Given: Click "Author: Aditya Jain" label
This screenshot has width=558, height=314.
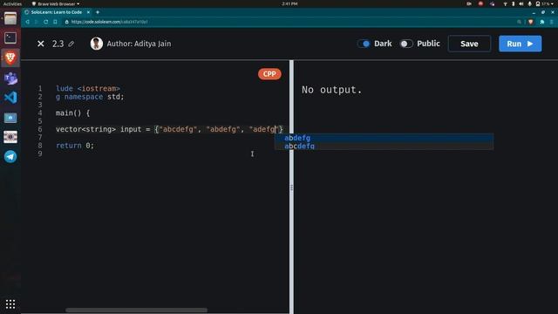Looking at the screenshot, I should tap(139, 44).
